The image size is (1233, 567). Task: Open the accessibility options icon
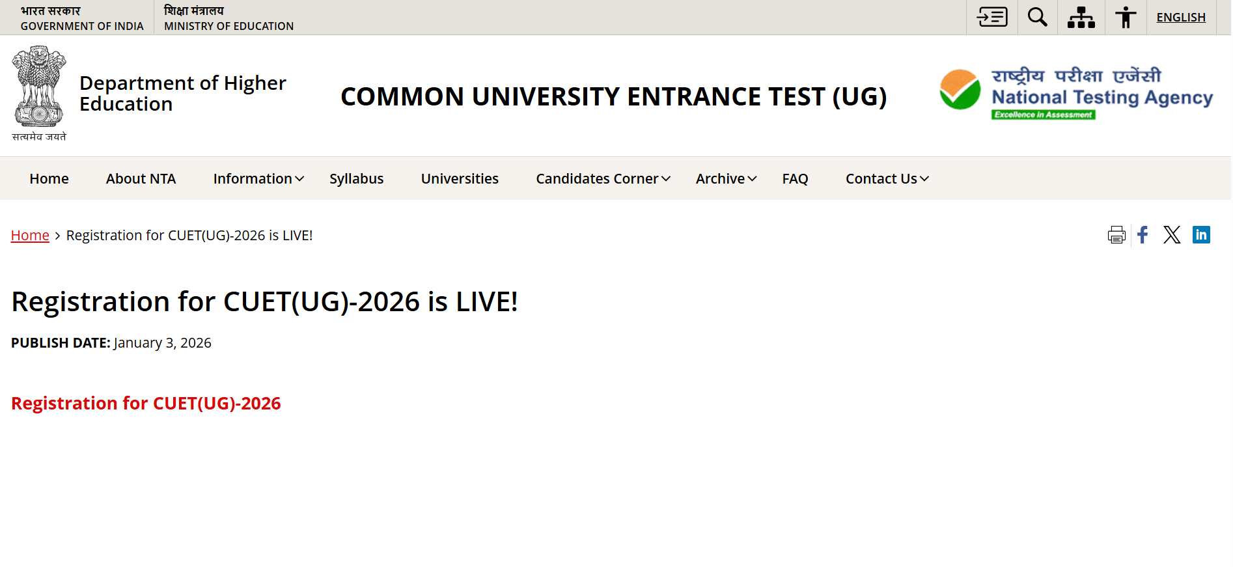[1125, 17]
